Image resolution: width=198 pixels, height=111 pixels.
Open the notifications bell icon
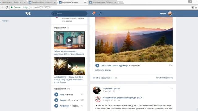click(x=93, y=14)
